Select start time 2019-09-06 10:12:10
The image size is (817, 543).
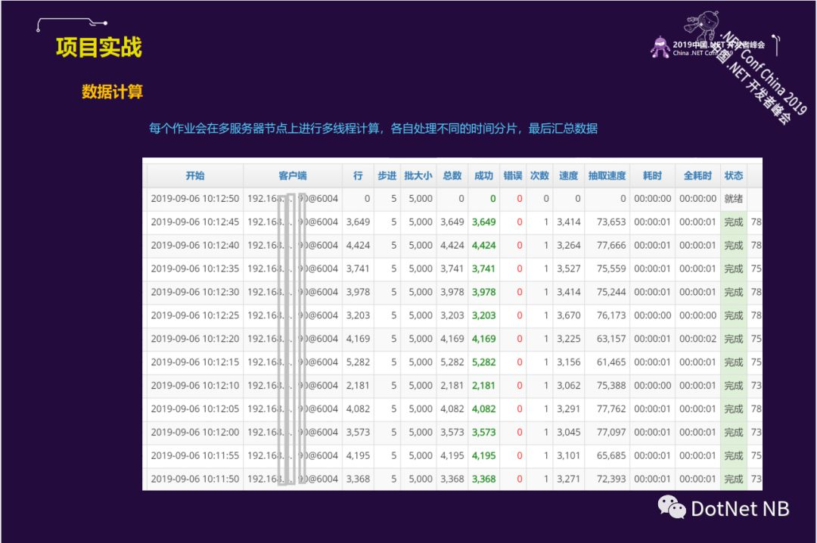[x=195, y=386]
